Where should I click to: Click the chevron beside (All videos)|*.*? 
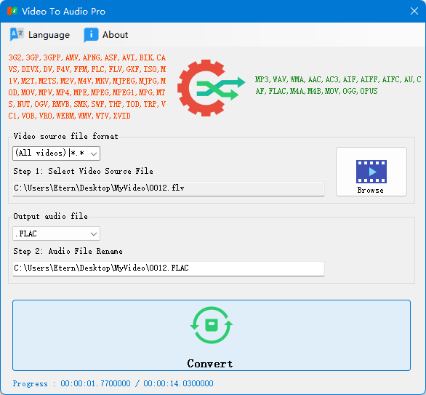pyautogui.click(x=94, y=154)
